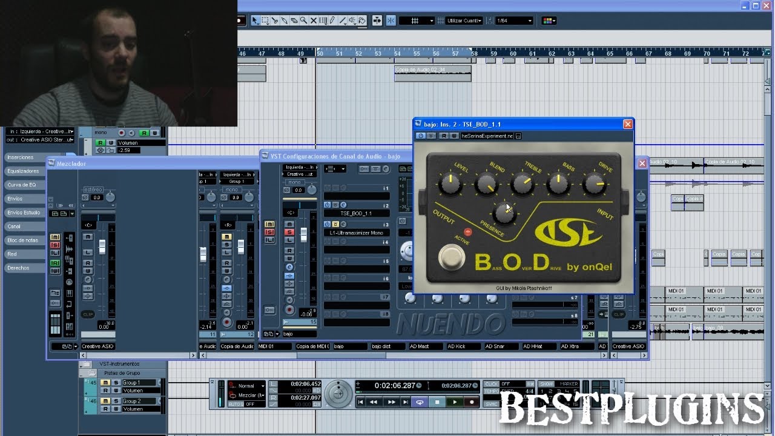Select the Draw pencil tool
Screen dimensions: 775x436
(x=332, y=21)
